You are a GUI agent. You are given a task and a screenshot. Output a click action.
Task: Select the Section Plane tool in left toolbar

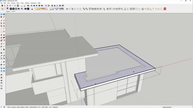coord(4,65)
